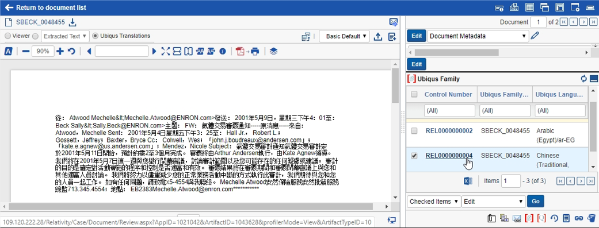Zoom out with the minus icon
This screenshot has height=228, width=599.
click(x=26, y=51)
